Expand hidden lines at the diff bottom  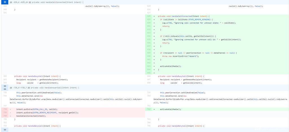coord(5,130)
